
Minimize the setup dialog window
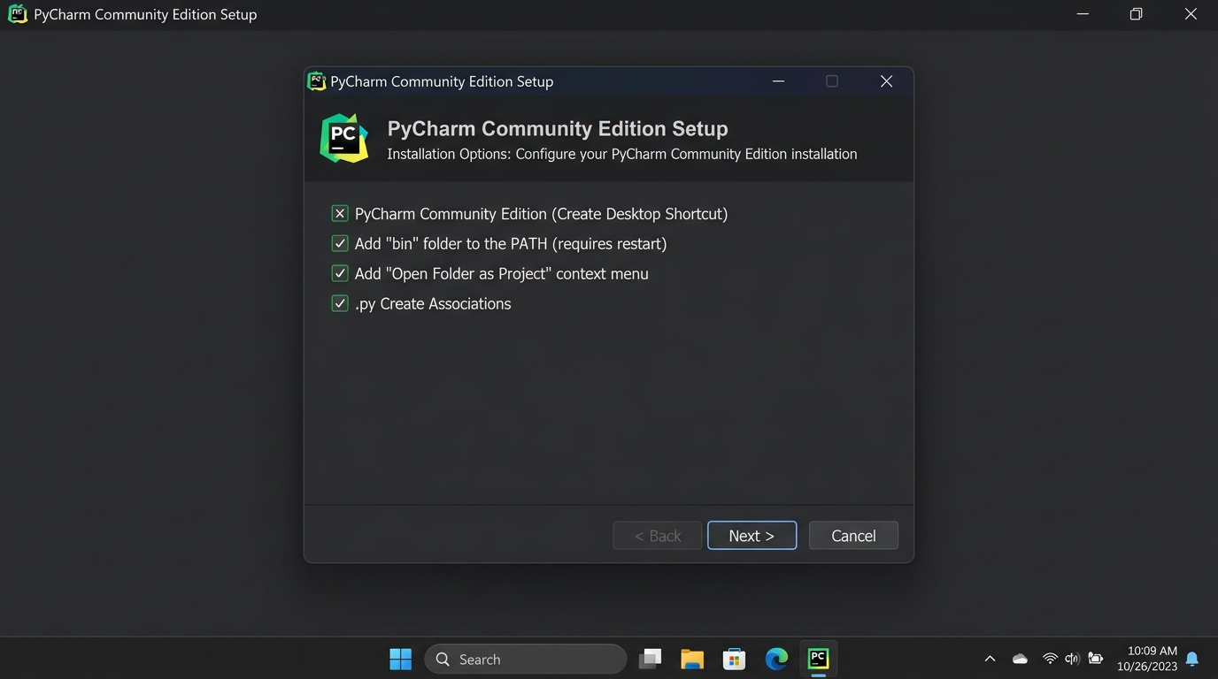(778, 81)
